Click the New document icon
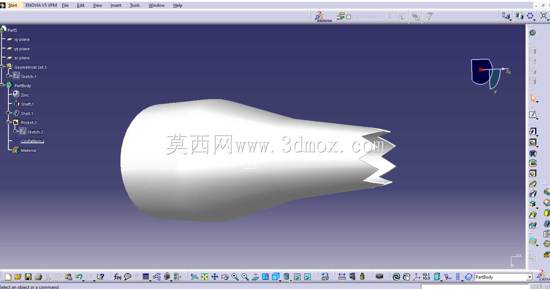 point(8,277)
